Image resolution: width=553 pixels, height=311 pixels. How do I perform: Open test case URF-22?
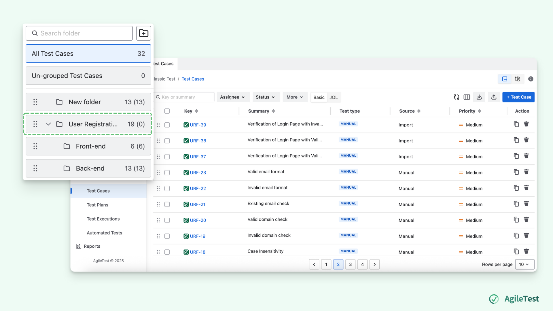(x=198, y=188)
